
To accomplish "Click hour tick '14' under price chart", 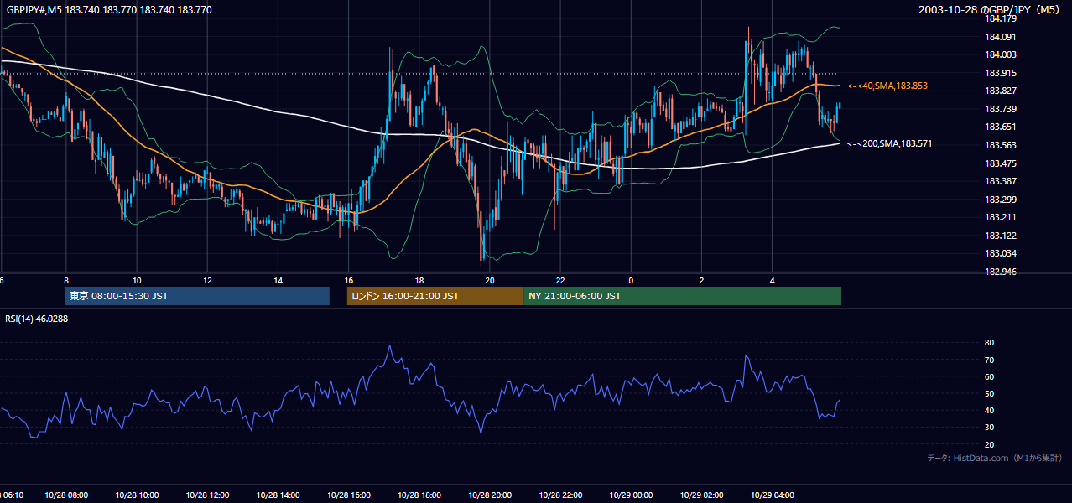I will [x=278, y=280].
